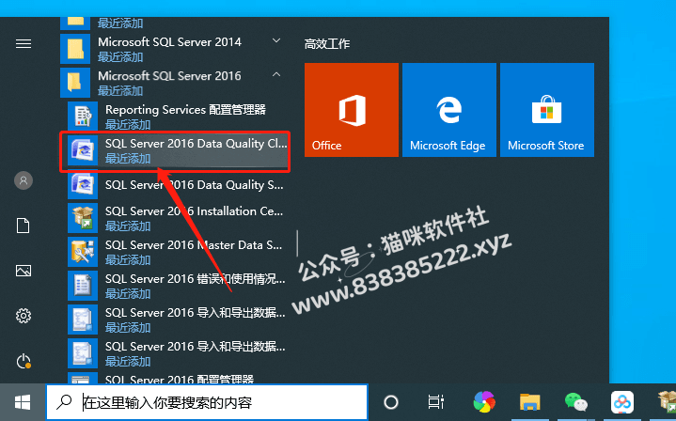Screen dimensions: 676x421
Task: Click the SQL Server 2016 Data Quality S... icon
Action: coord(83,184)
